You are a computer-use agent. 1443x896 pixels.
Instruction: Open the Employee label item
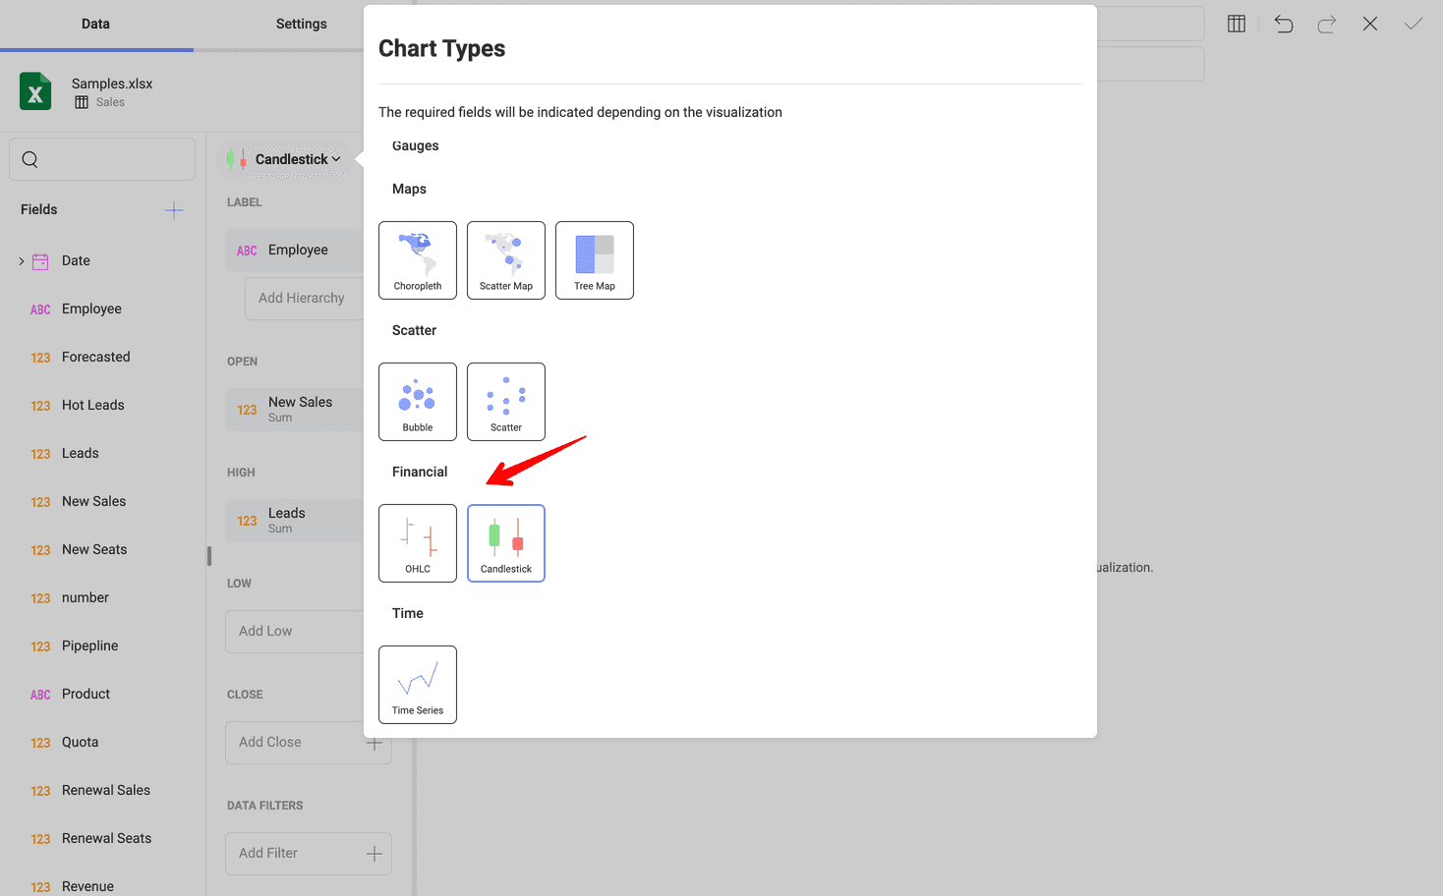294,251
